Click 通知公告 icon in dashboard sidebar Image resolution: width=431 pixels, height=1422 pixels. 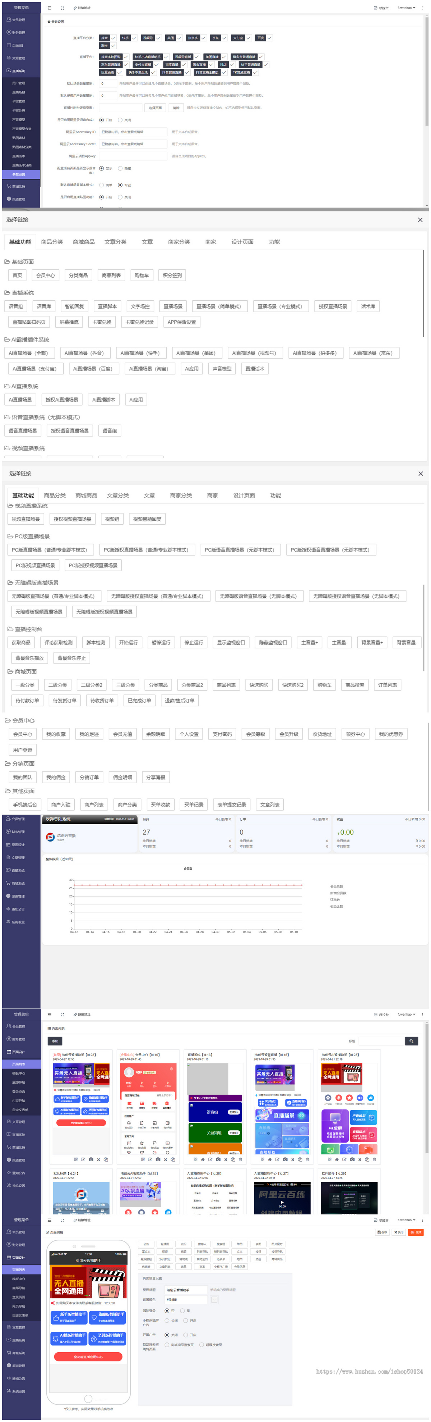pos(8,909)
